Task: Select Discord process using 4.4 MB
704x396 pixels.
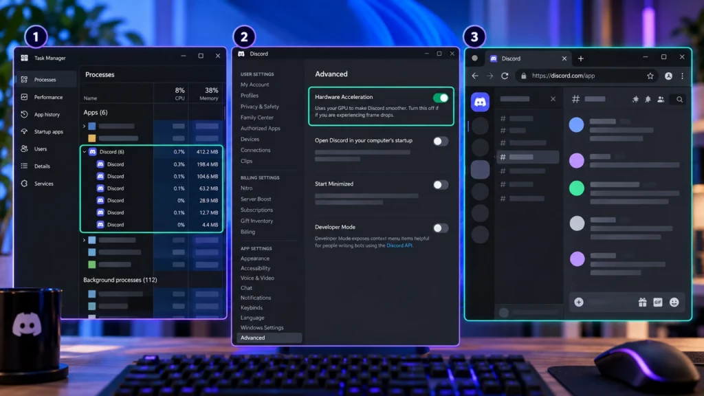Action: tap(152, 225)
